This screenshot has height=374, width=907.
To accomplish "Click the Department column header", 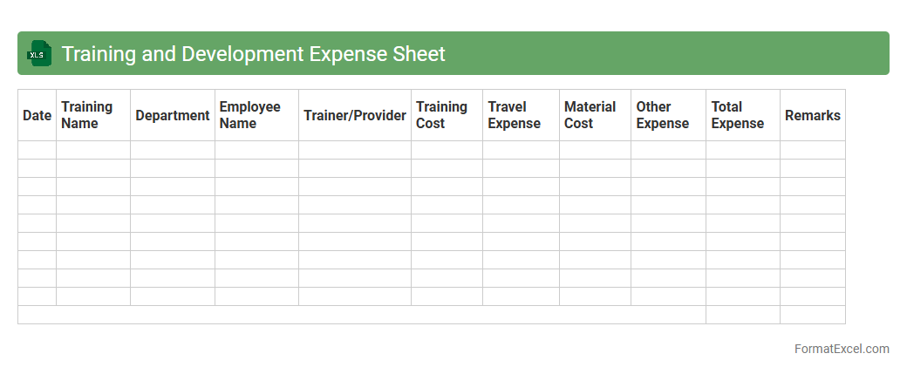I will pos(172,115).
